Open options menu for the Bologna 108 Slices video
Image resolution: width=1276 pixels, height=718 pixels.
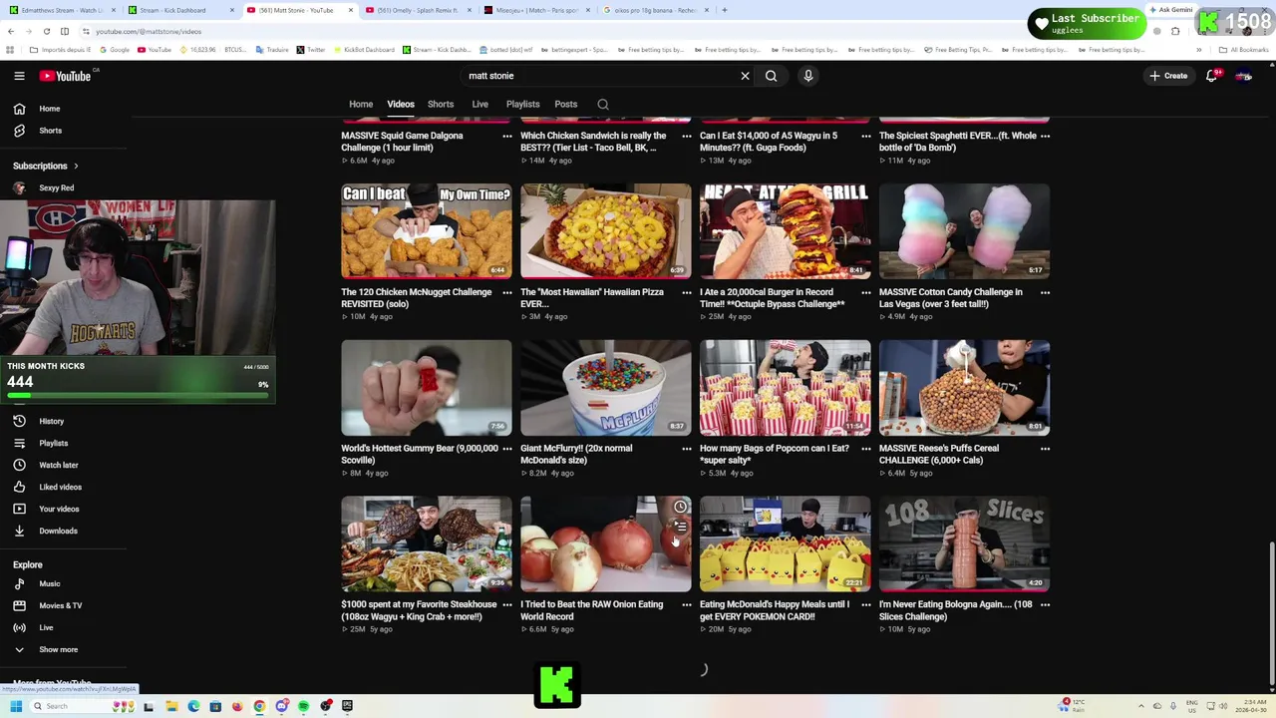point(1045,604)
